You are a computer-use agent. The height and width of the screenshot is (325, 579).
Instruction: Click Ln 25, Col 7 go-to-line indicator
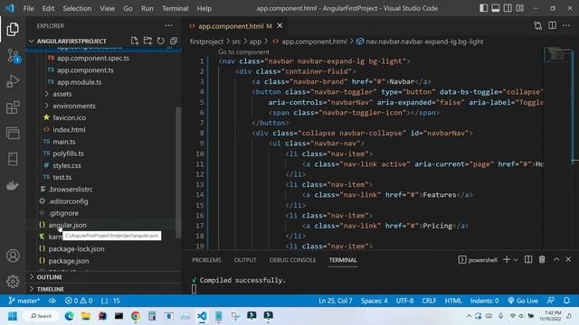(x=336, y=301)
